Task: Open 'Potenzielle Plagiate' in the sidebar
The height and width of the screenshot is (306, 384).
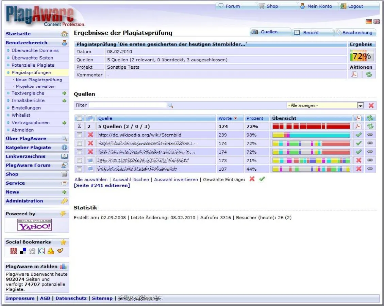Action: (33, 65)
